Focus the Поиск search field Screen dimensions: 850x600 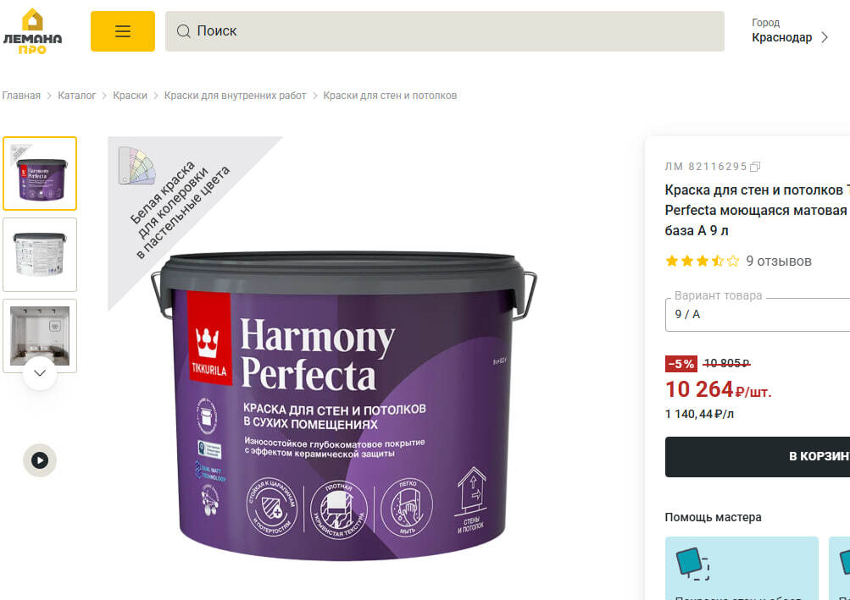pyautogui.click(x=445, y=30)
